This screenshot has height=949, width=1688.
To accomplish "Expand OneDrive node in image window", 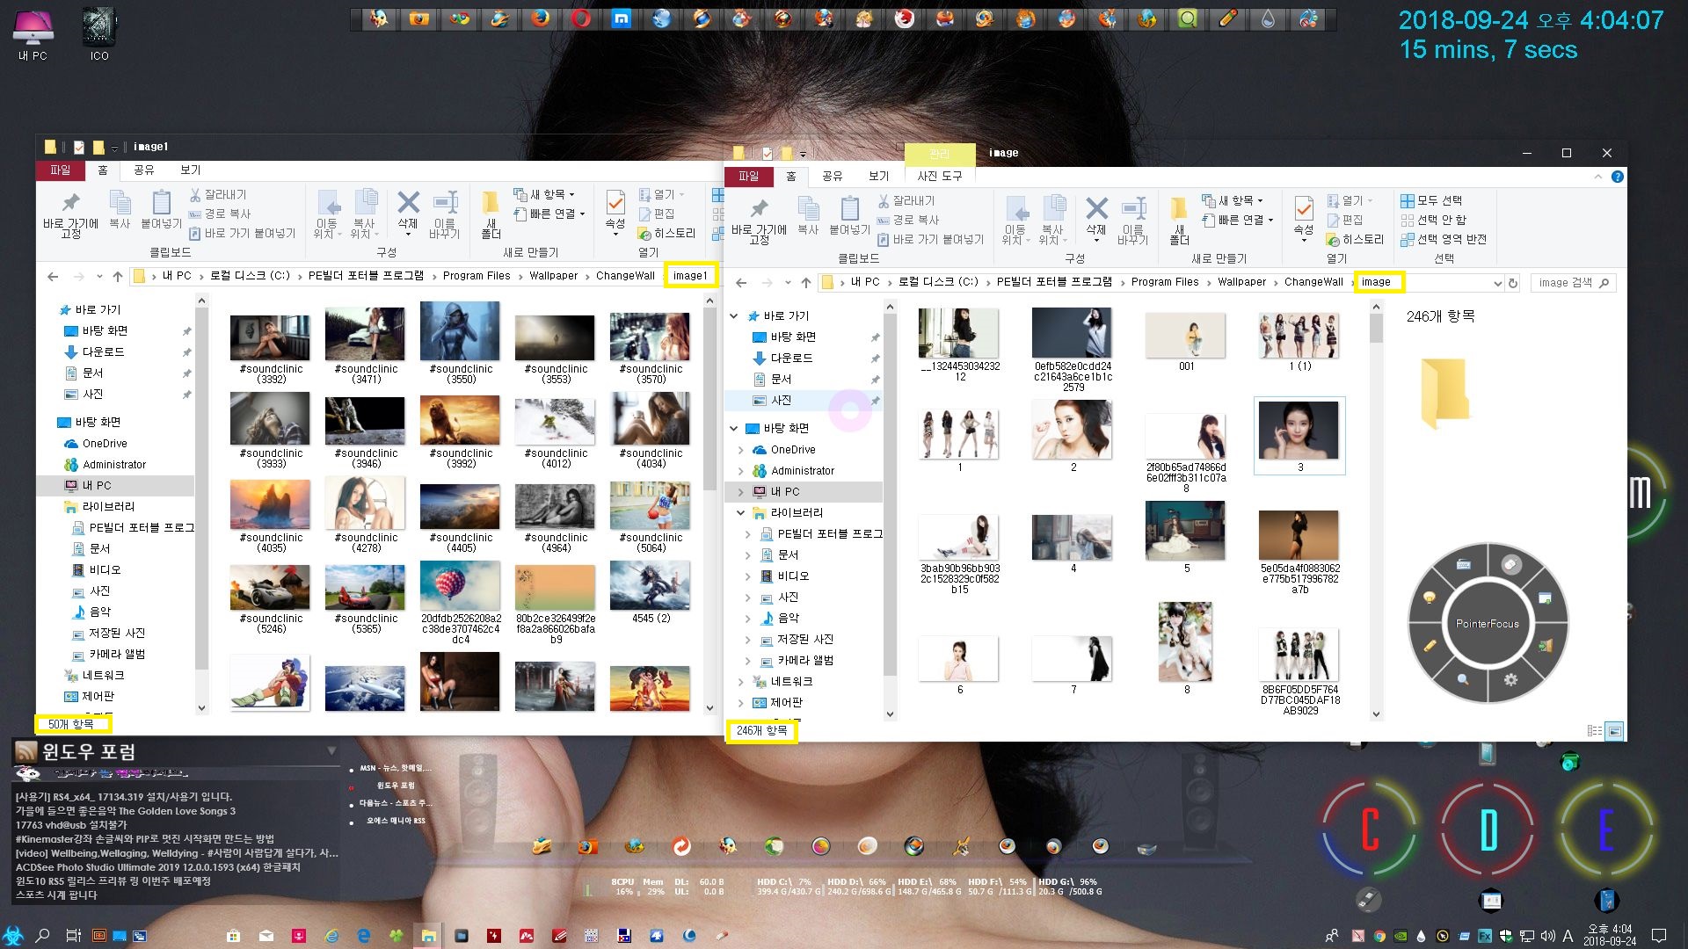I will 741,450.
